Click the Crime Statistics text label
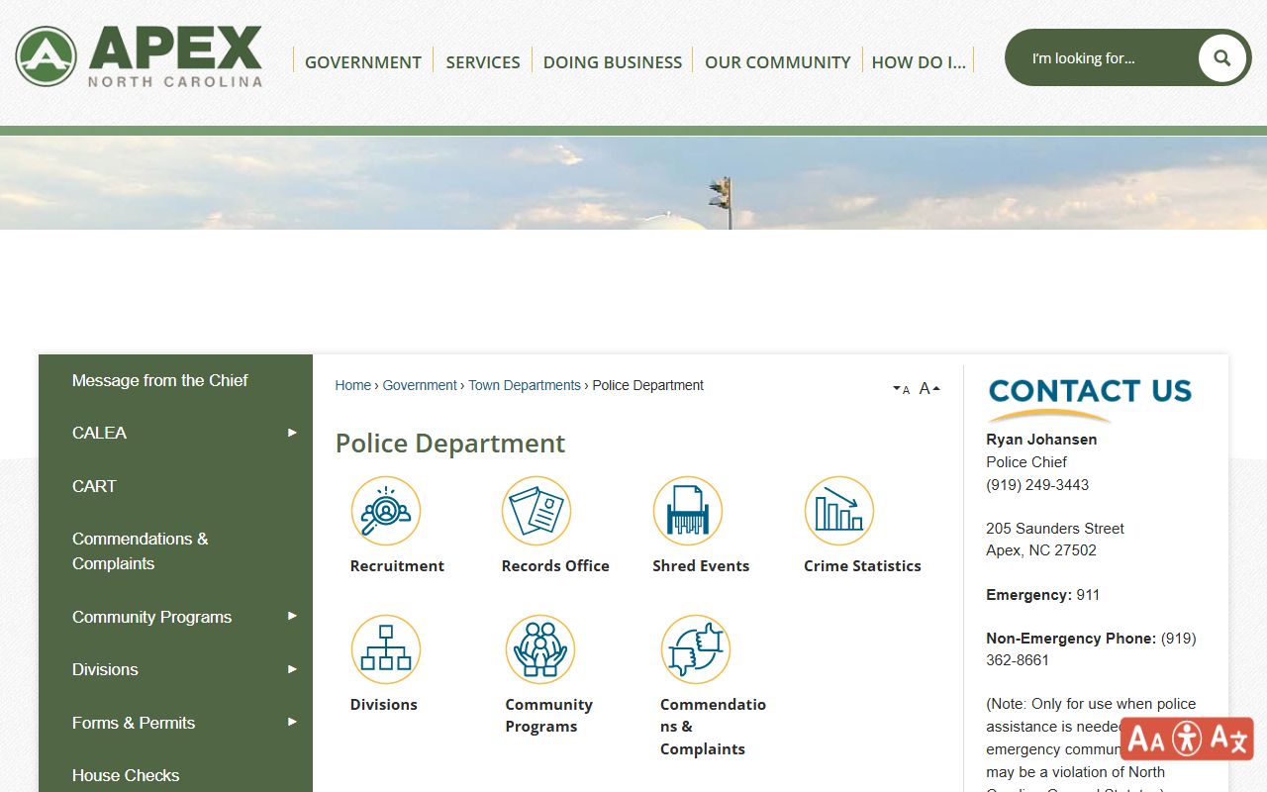 tap(862, 566)
